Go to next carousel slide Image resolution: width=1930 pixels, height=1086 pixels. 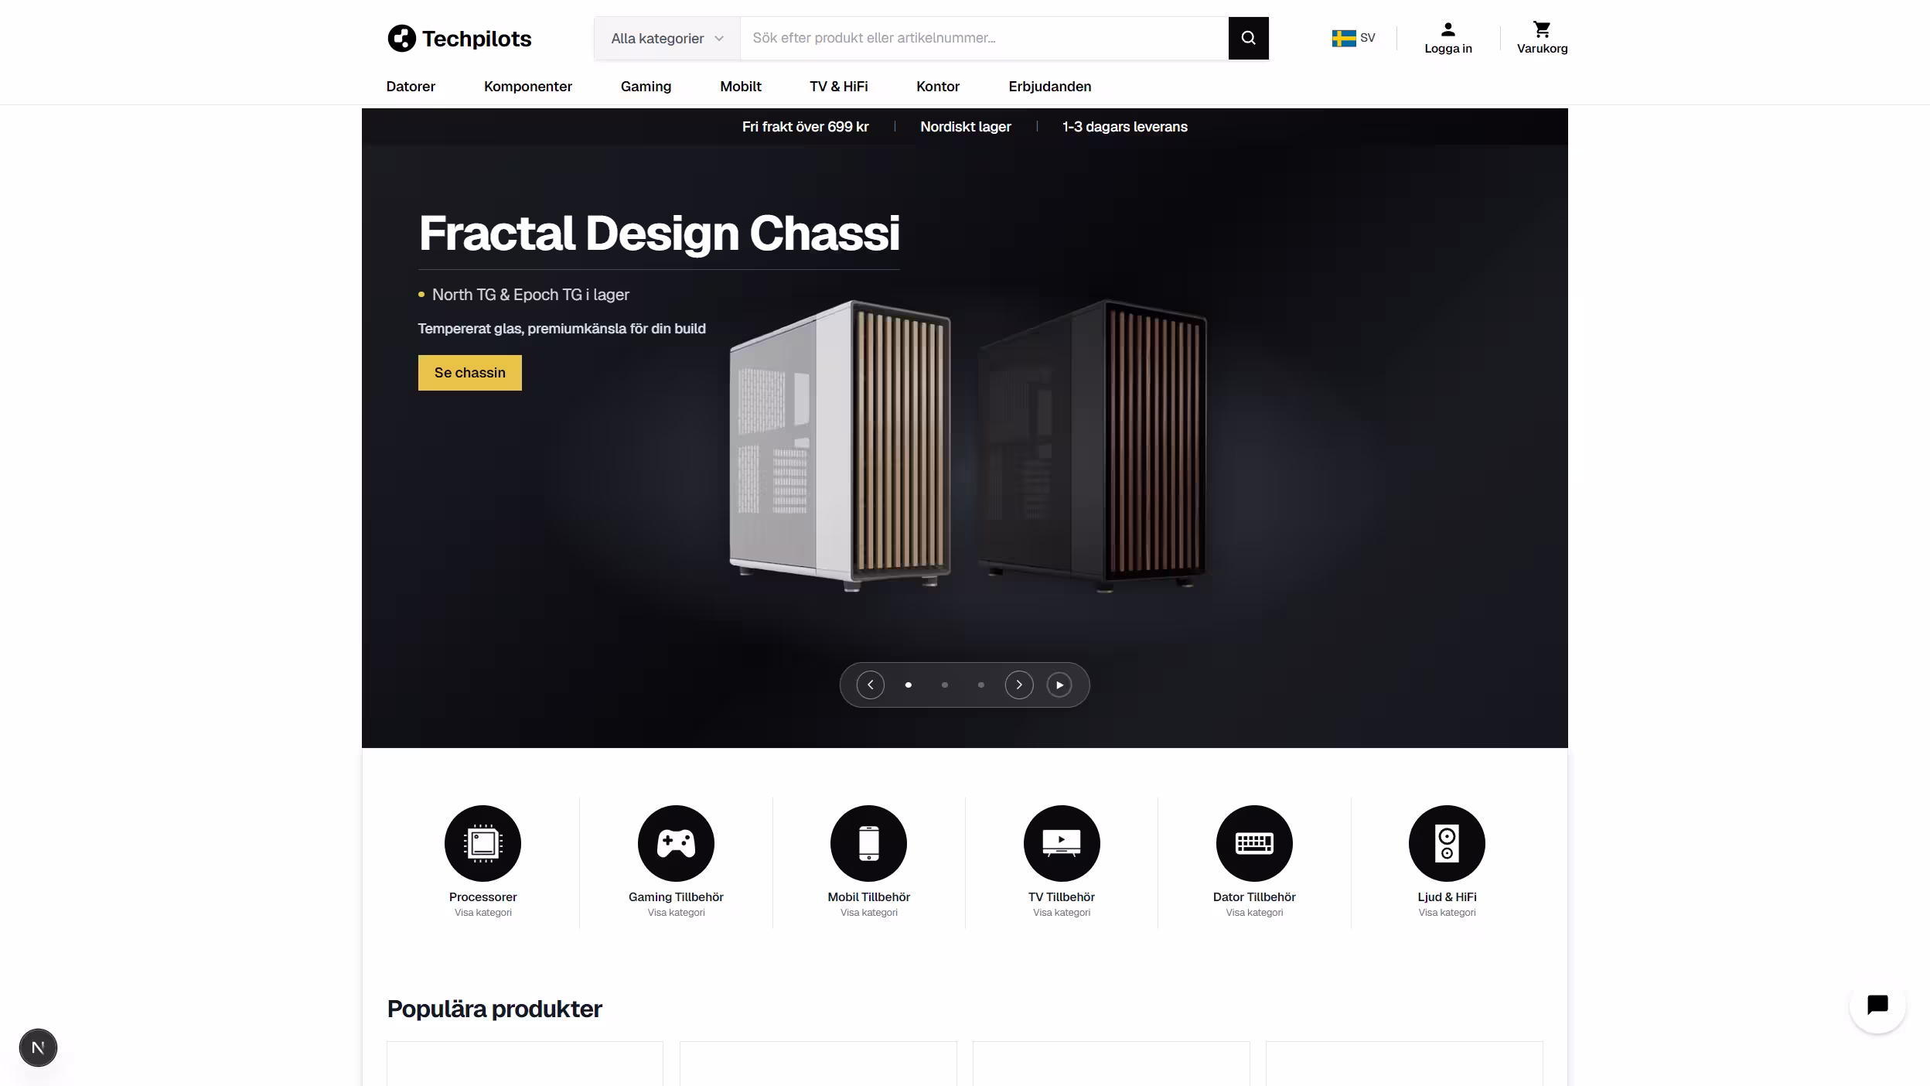1019,685
